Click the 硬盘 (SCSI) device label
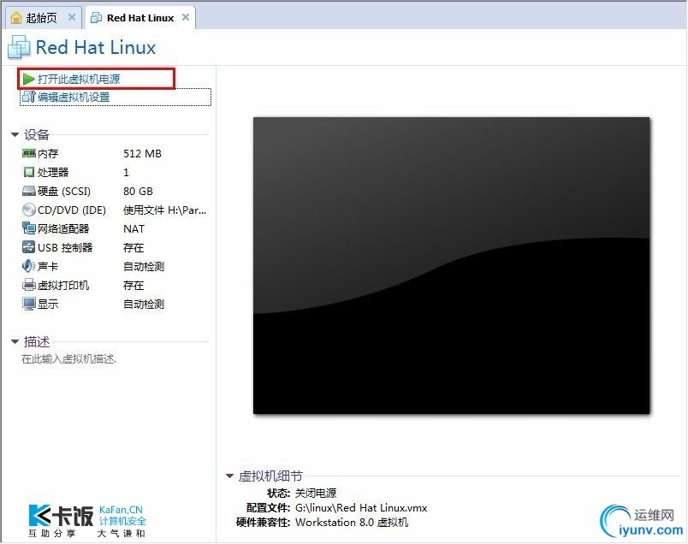 click(63, 192)
